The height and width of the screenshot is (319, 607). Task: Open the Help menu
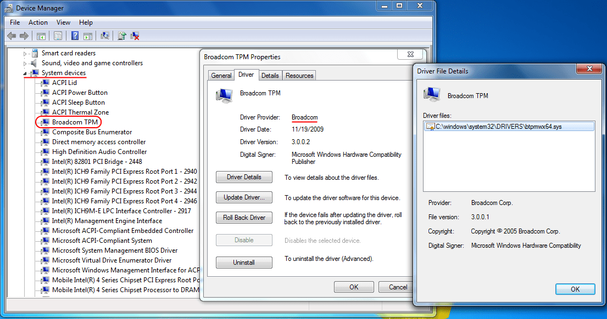[86, 22]
